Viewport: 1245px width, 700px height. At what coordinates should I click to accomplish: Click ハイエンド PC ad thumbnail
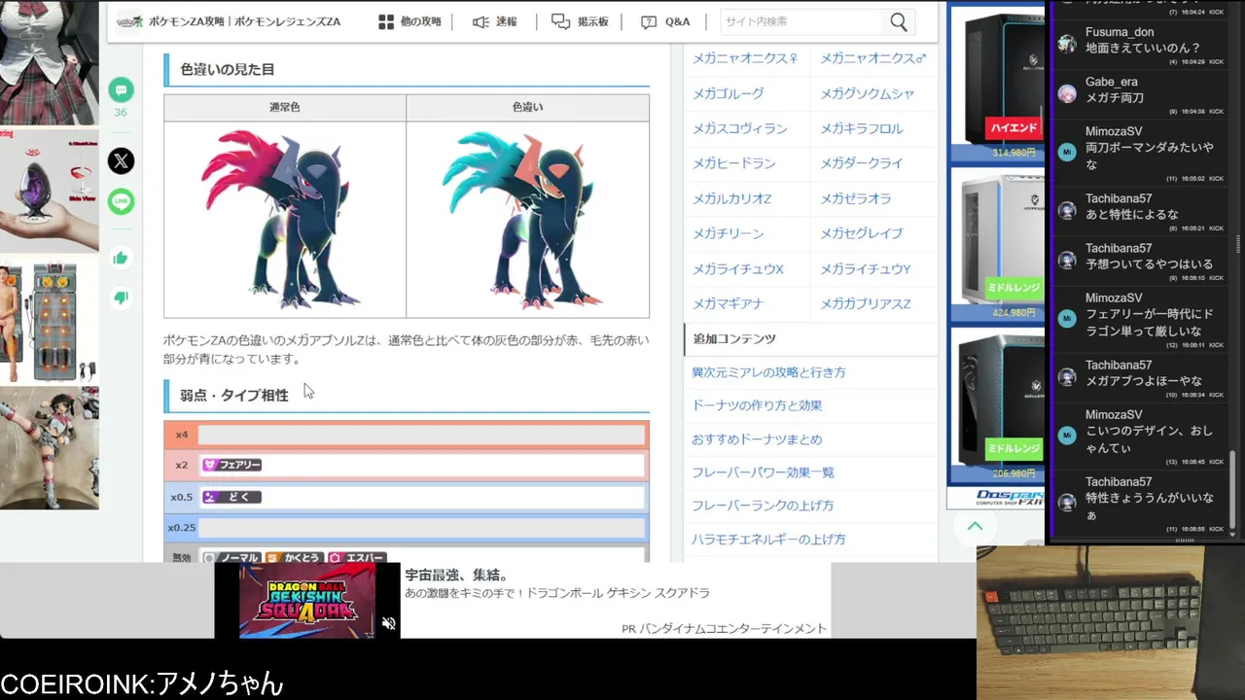998,83
